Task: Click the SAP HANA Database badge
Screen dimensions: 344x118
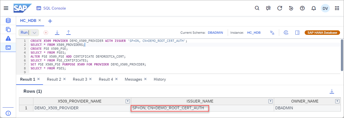Action: pos(322,33)
